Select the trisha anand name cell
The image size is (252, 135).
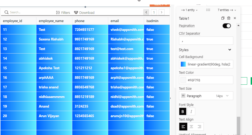coord(54,87)
